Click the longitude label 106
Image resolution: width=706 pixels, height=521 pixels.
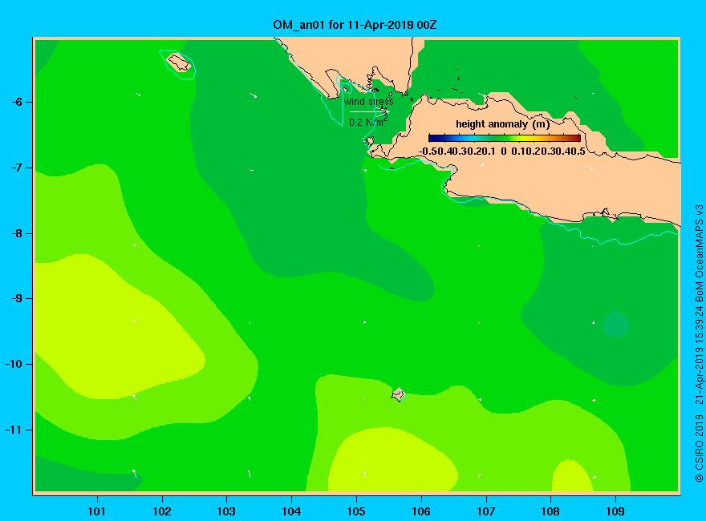(421, 511)
